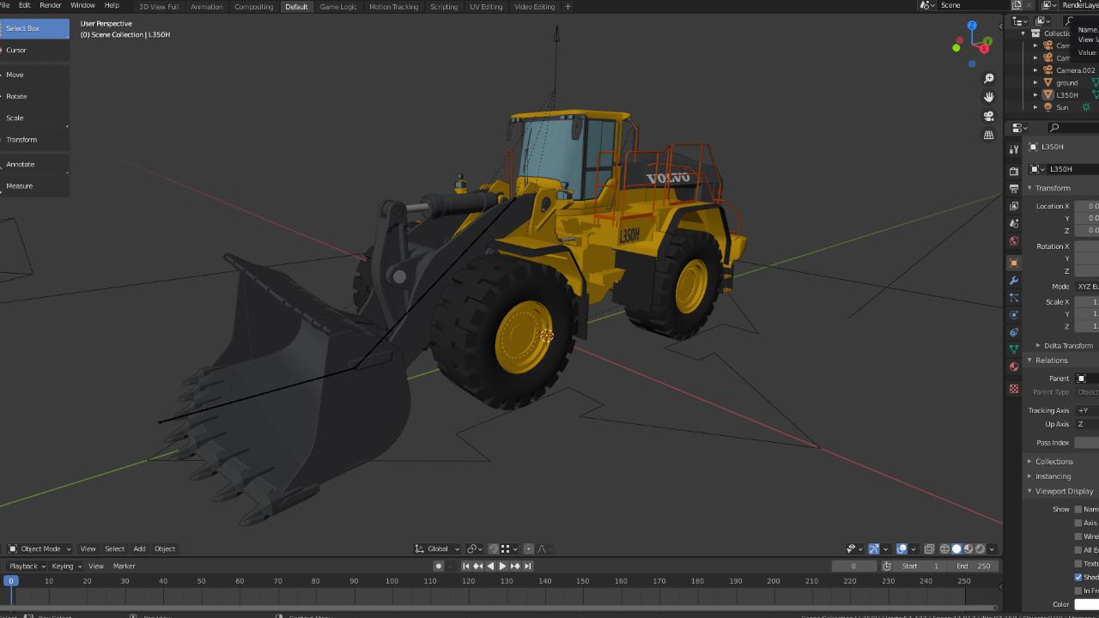Open the Tool properties tab icon

pyautogui.click(x=1014, y=149)
